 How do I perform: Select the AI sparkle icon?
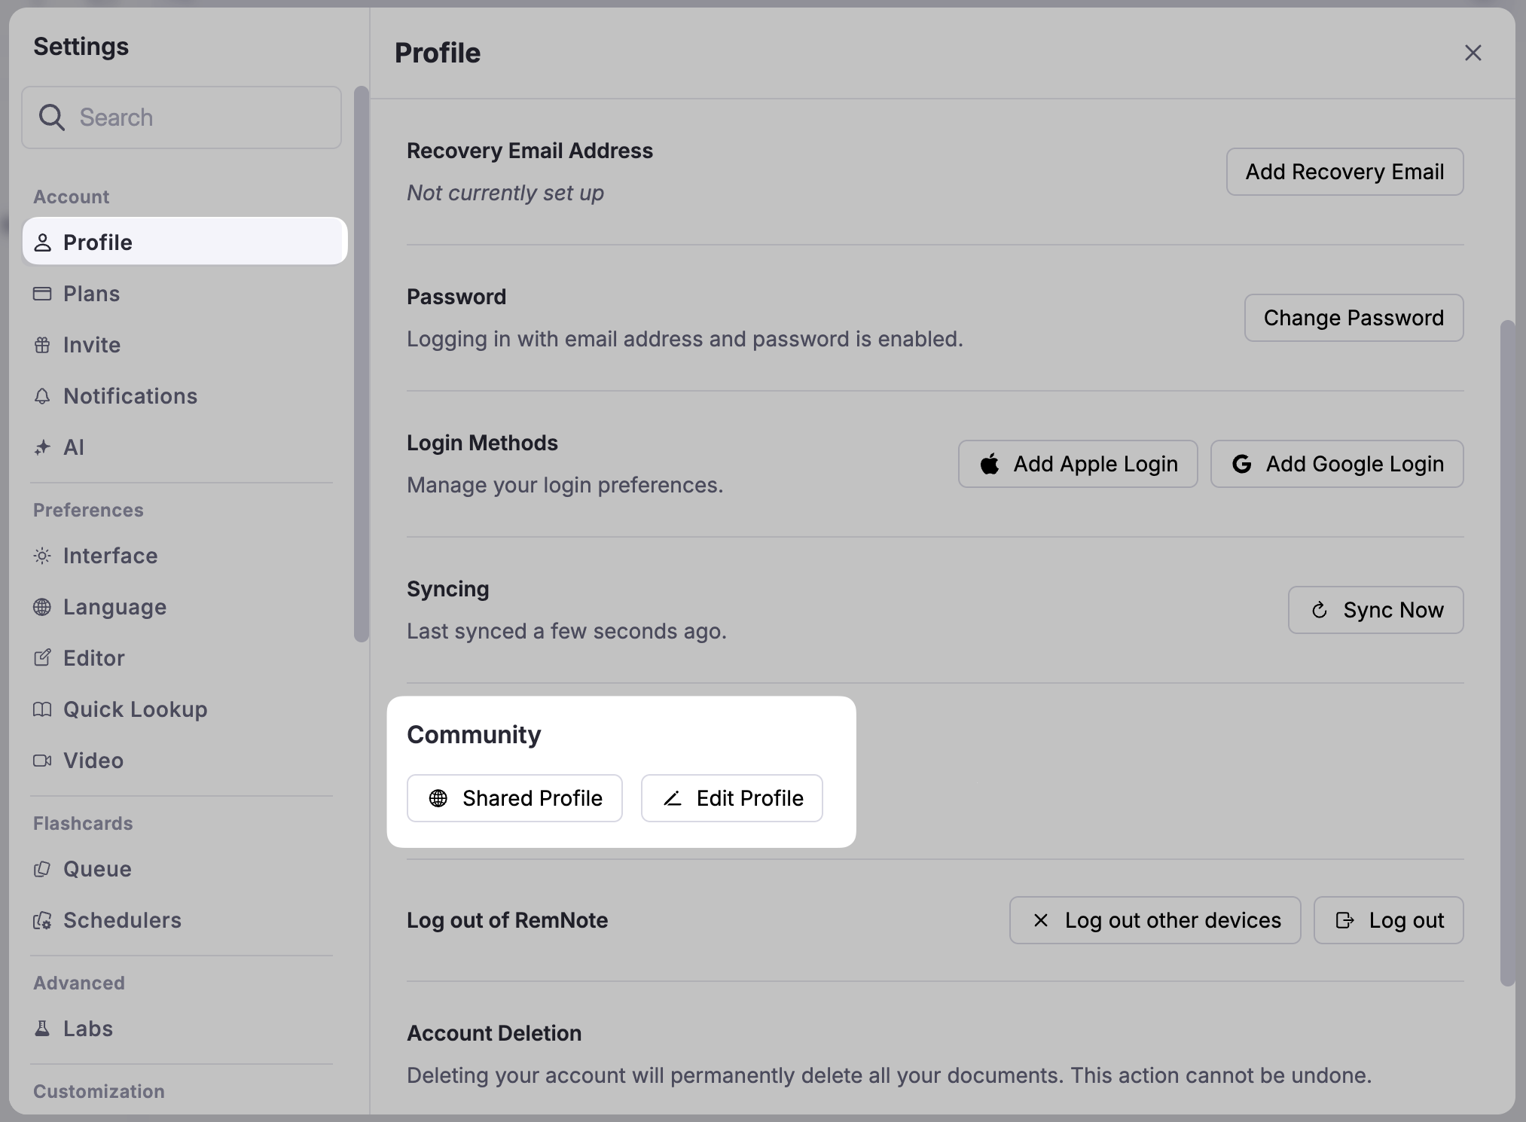42,447
